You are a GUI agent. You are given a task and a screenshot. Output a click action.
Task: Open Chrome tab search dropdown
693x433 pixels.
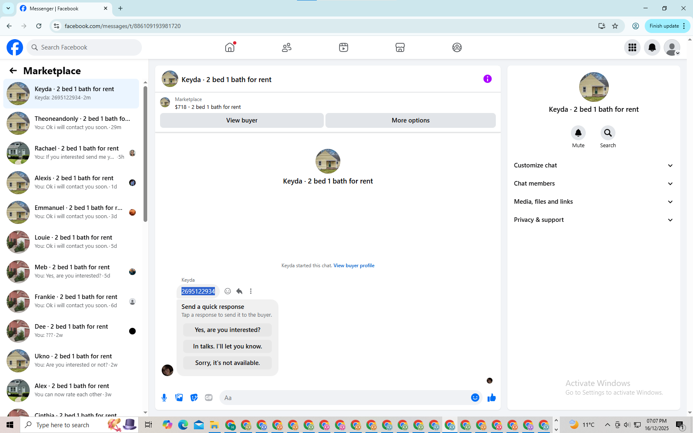pyautogui.click(x=8, y=8)
